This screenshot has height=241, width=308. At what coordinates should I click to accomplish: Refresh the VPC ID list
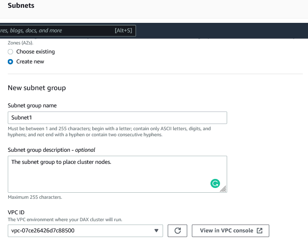tap(177, 231)
